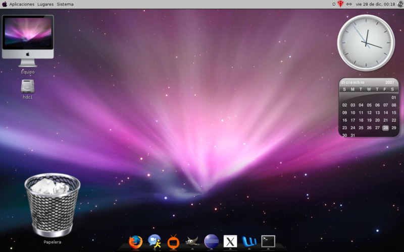This screenshot has height=252, width=404.
Task: Select day 31 in calendar widget
Action: 352,135
